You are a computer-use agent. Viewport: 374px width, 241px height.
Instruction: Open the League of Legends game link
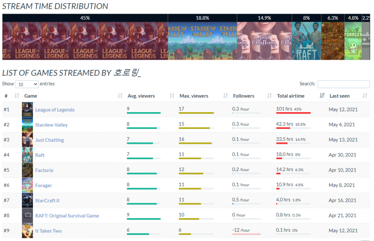coord(55,110)
